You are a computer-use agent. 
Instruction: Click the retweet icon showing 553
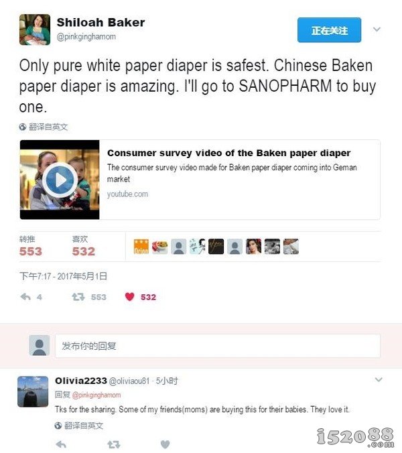pos(78,297)
